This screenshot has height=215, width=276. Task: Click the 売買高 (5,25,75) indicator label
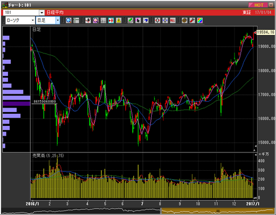(x=48, y=156)
